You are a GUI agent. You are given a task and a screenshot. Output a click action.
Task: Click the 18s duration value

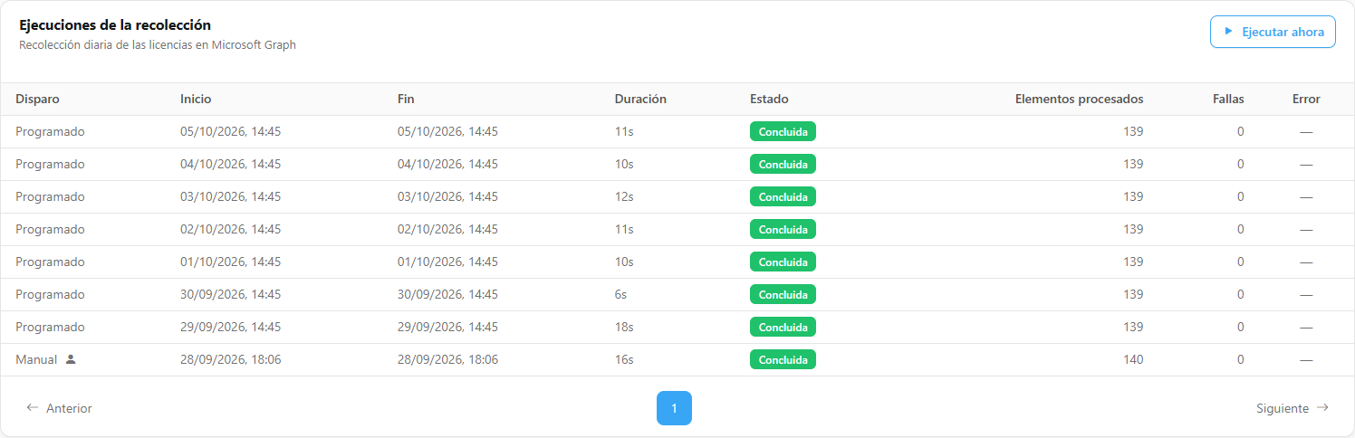[x=624, y=327]
